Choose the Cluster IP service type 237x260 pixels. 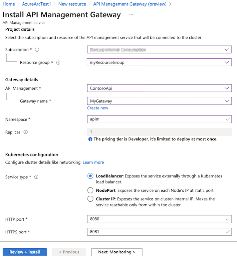click(90, 199)
